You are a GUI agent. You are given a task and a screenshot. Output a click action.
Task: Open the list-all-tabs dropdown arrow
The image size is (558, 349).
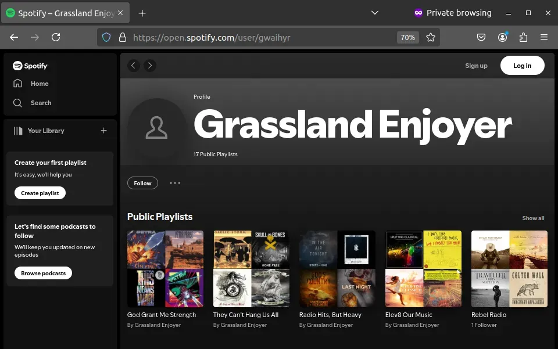tap(374, 13)
